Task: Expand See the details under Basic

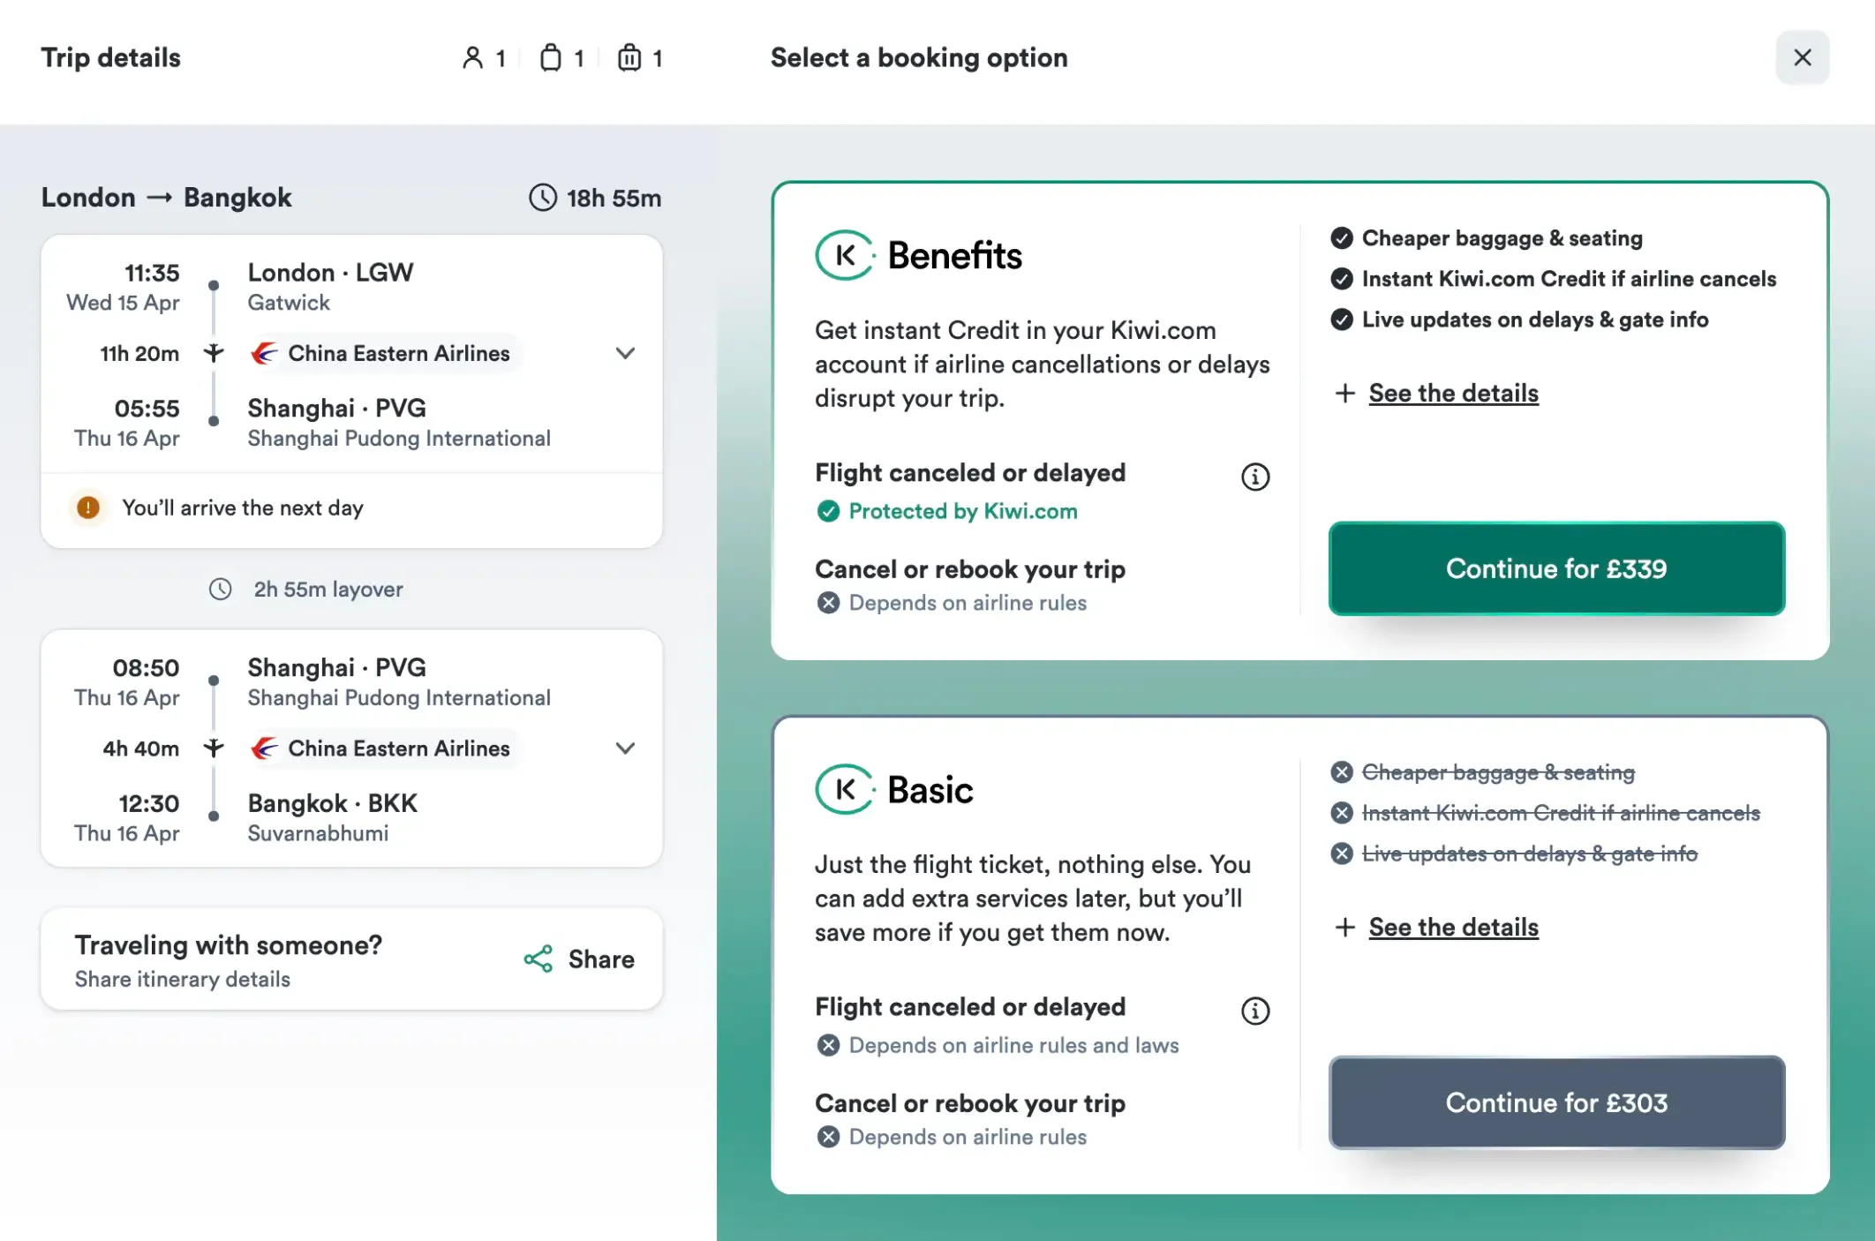Action: pos(1453,927)
